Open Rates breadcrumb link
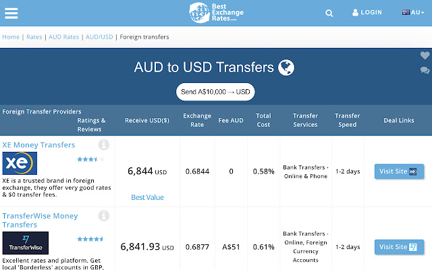The image size is (432, 270). tap(34, 37)
